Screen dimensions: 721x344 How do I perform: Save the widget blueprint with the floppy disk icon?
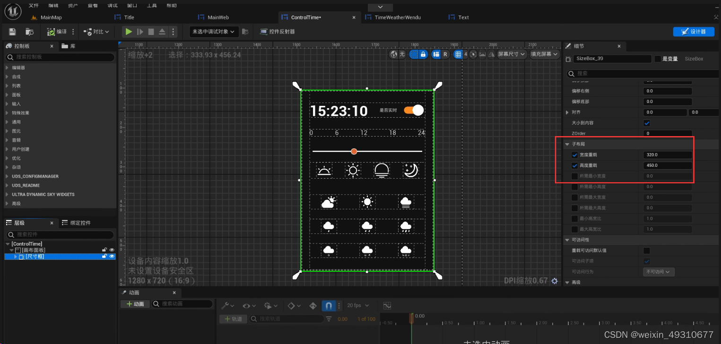pyautogui.click(x=12, y=32)
